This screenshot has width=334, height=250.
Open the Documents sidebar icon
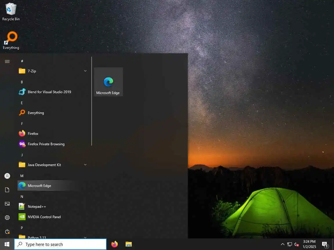point(7,190)
